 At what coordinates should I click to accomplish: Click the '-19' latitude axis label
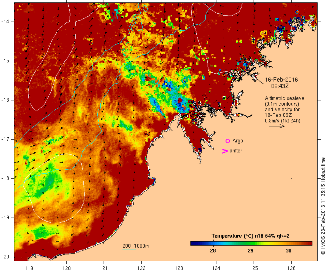click(x=5, y=218)
